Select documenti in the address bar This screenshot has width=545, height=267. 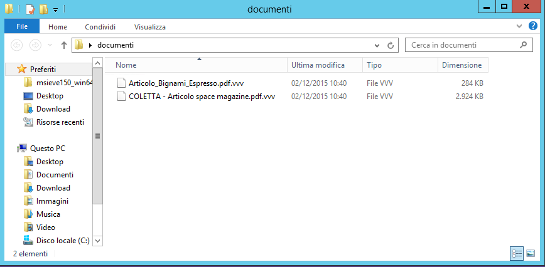point(116,45)
